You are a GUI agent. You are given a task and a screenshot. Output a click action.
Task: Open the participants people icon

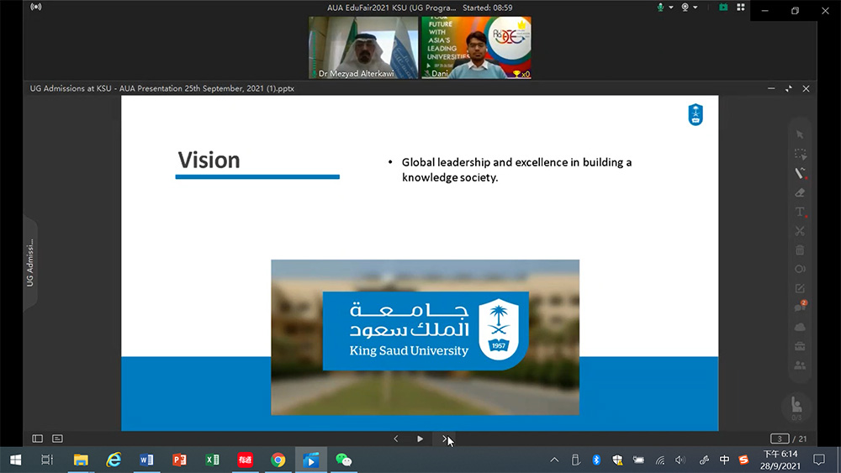800,365
